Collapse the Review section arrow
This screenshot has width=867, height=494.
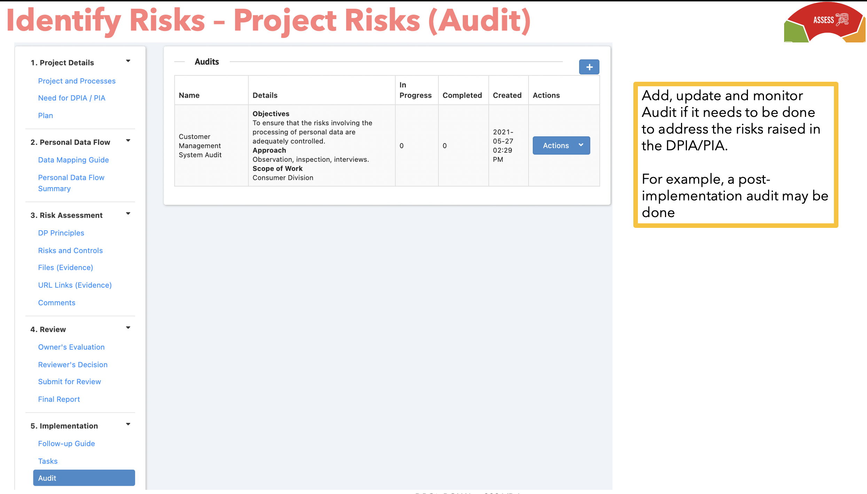coord(128,328)
